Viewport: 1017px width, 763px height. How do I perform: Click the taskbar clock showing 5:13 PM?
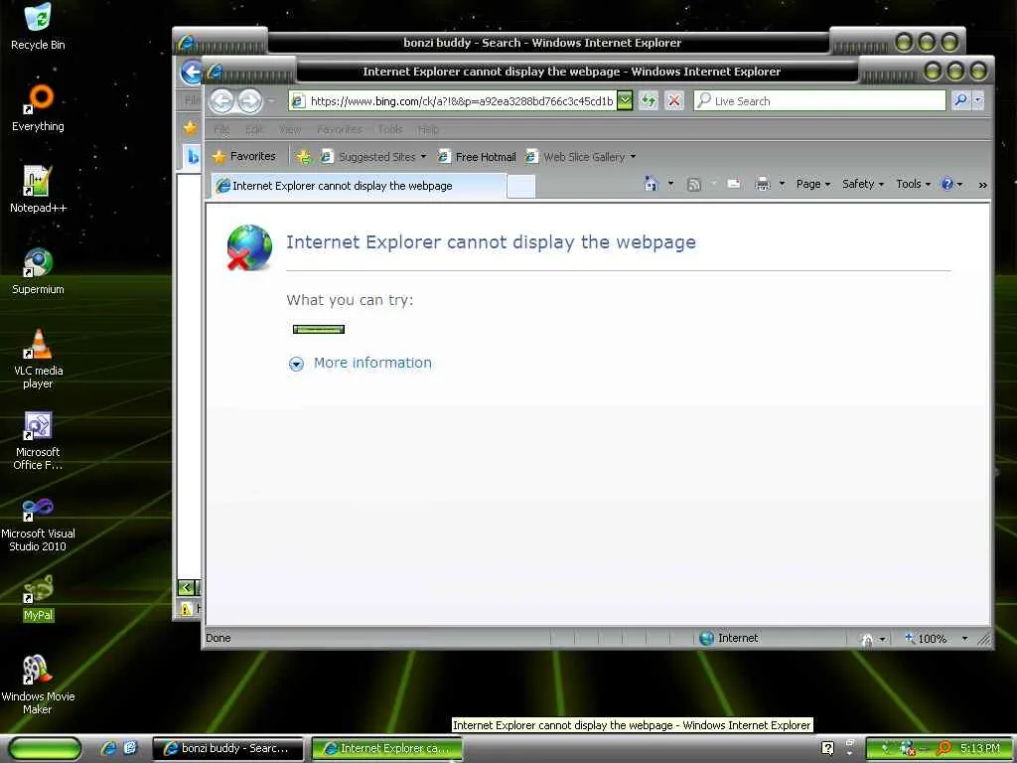979,748
